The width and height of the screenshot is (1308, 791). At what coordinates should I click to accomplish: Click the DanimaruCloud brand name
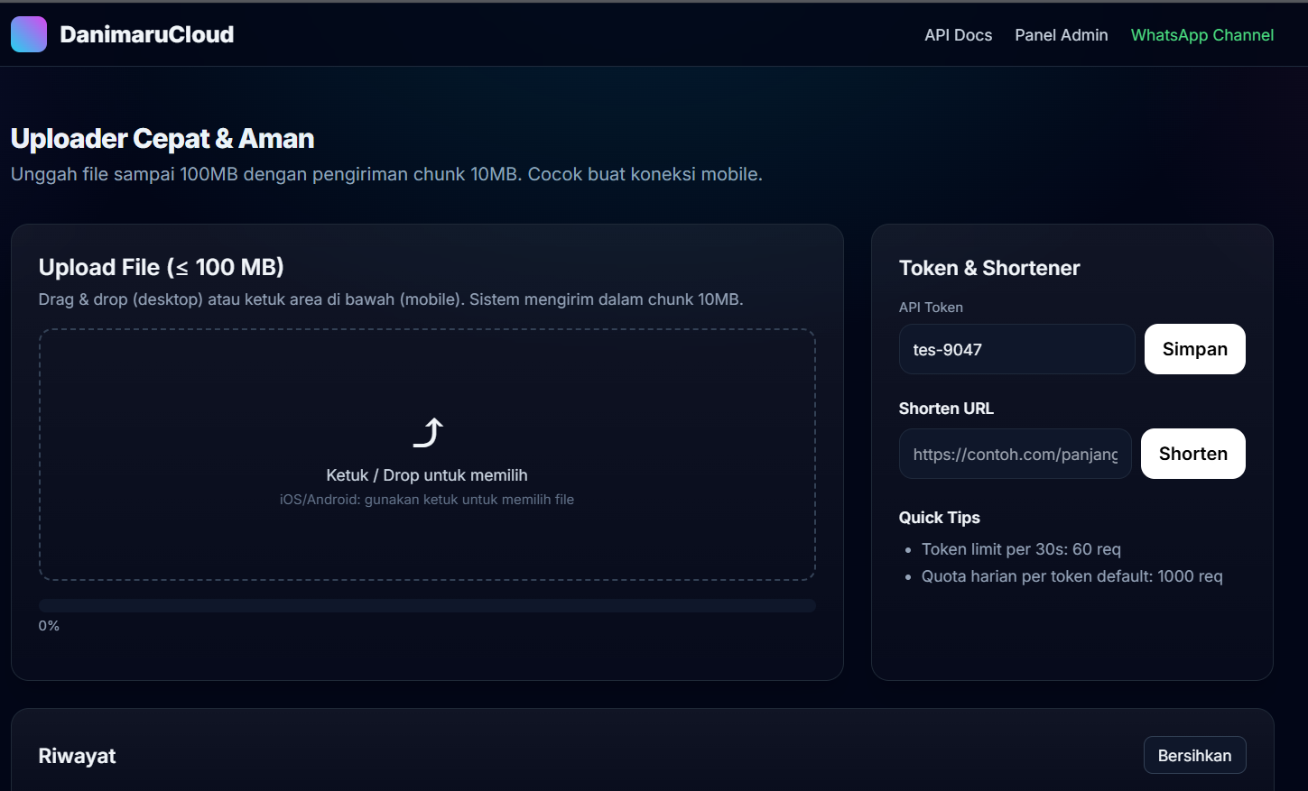[146, 34]
